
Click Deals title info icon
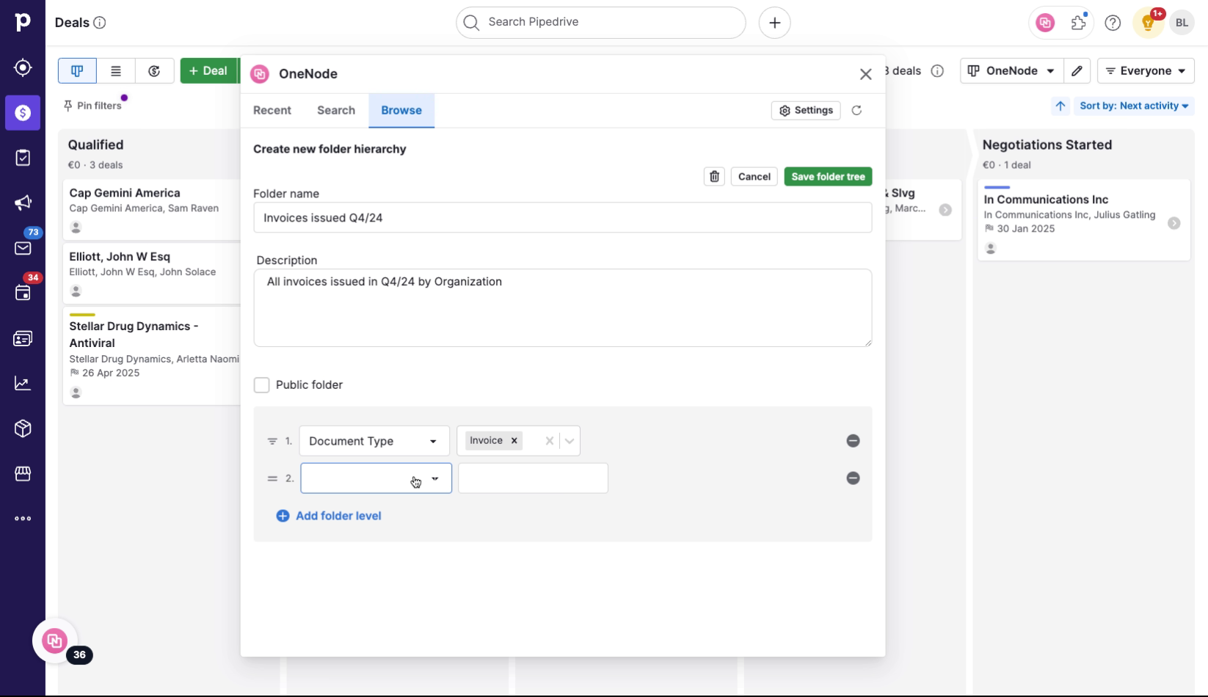click(100, 23)
